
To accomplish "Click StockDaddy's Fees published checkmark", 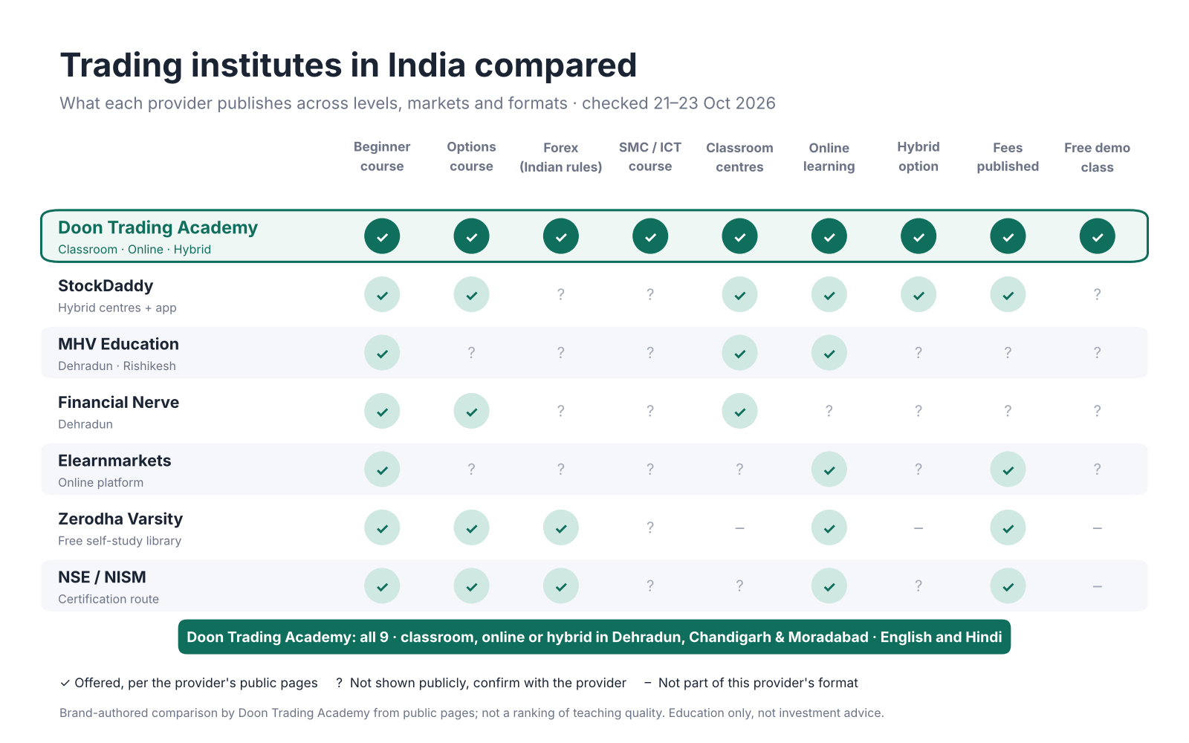I will (x=1008, y=294).
